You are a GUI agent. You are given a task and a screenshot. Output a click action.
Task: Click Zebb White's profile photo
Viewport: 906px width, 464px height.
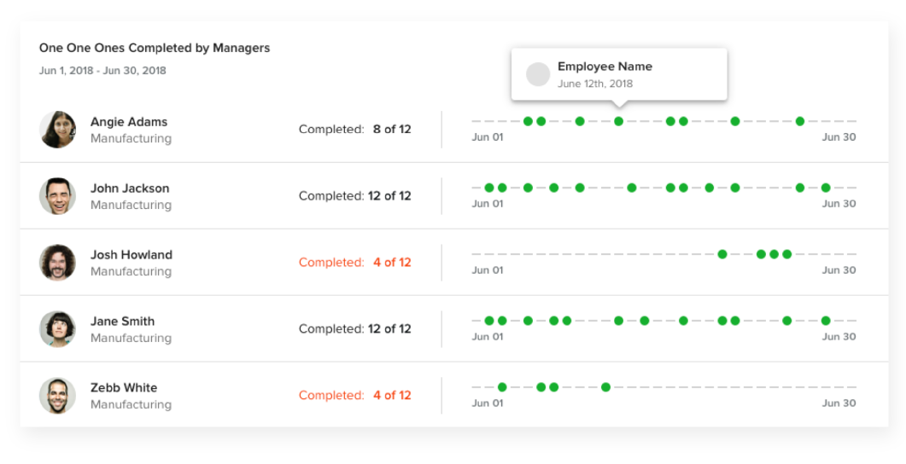point(58,396)
